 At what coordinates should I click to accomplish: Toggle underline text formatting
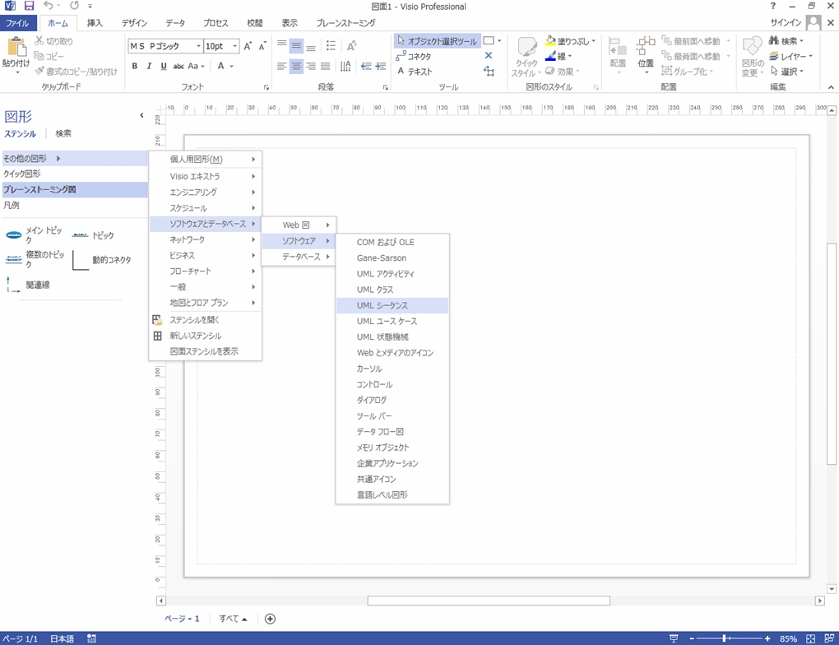pos(164,67)
